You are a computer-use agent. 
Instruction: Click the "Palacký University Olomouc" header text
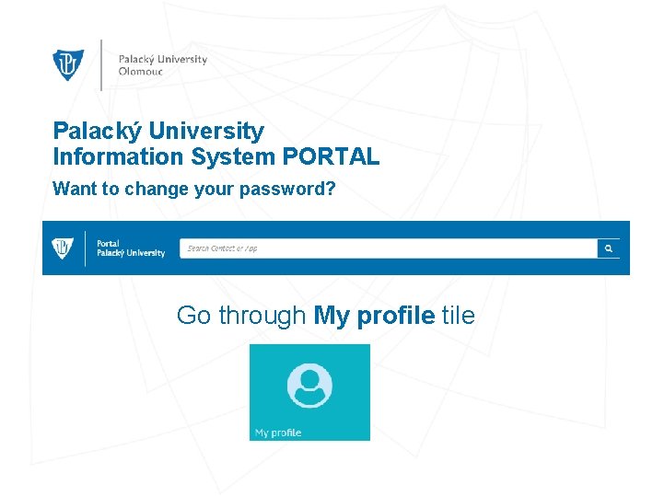point(162,65)
